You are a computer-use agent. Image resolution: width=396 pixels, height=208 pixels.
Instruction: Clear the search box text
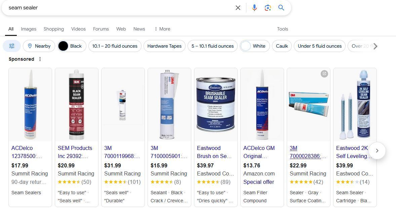238,8
